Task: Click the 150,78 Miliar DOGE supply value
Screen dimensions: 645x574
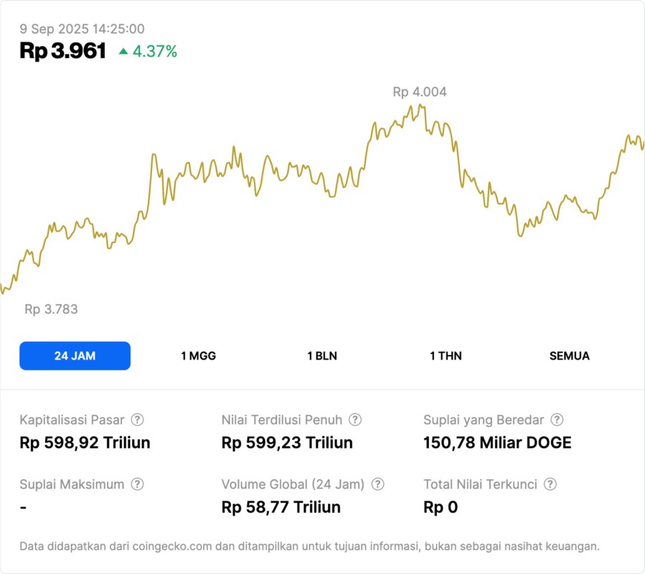Action: (497, 443)
